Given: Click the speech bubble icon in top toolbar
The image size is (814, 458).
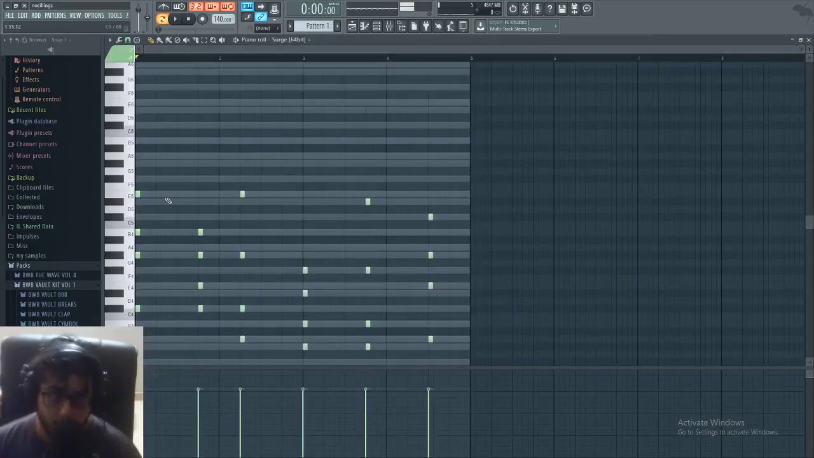Looking at the screenshot, I should coord(587,8).
